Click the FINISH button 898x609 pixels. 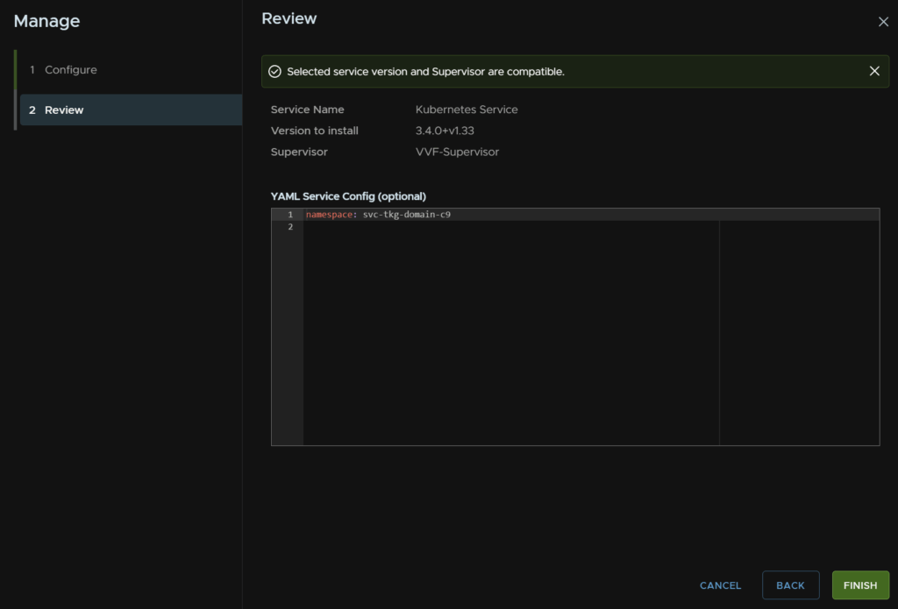(860, 585)
